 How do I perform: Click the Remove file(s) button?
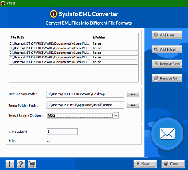pyautogui.click(x=167, y=64)
